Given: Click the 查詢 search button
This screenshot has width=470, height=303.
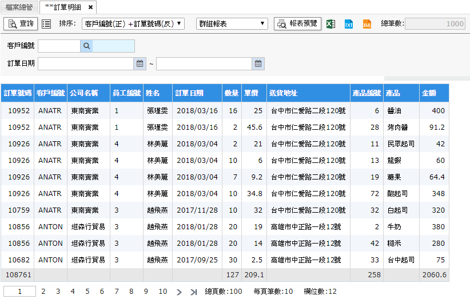Looking at the screenshot, I should 21,23.
